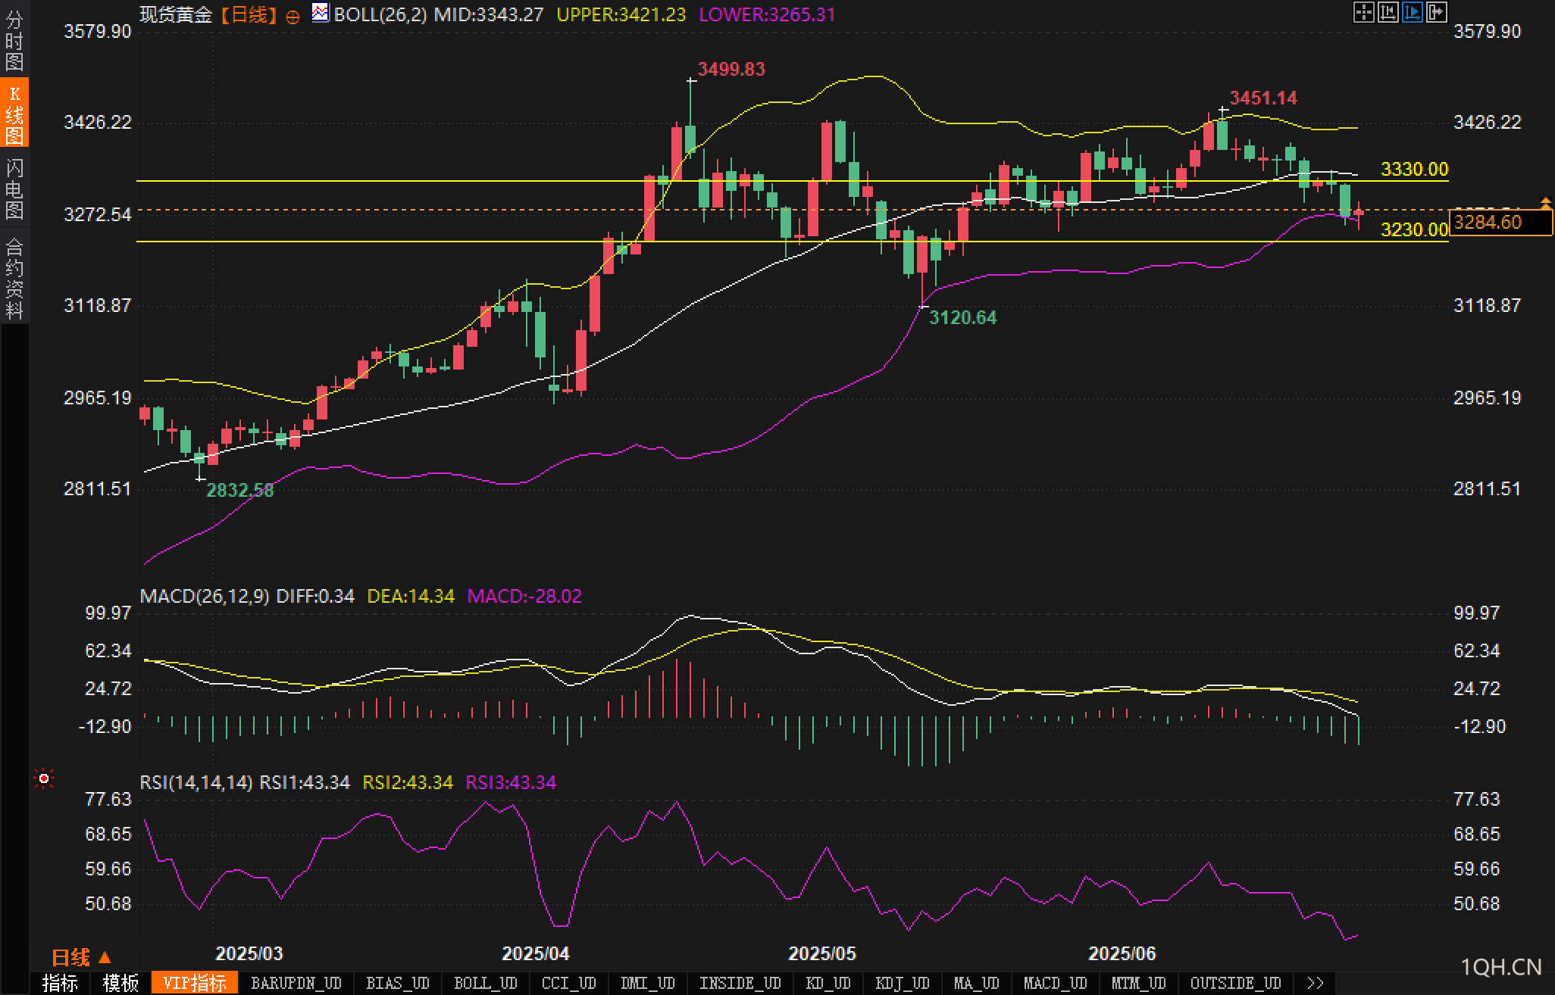1555x995 pixels.
Task: Click the red sun icon beside RSI
Action: tap(44, 778)
